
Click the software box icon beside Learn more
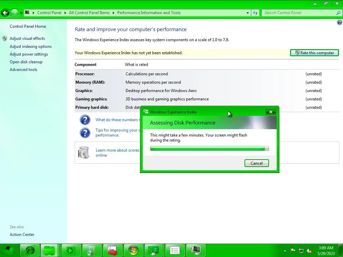83,152
